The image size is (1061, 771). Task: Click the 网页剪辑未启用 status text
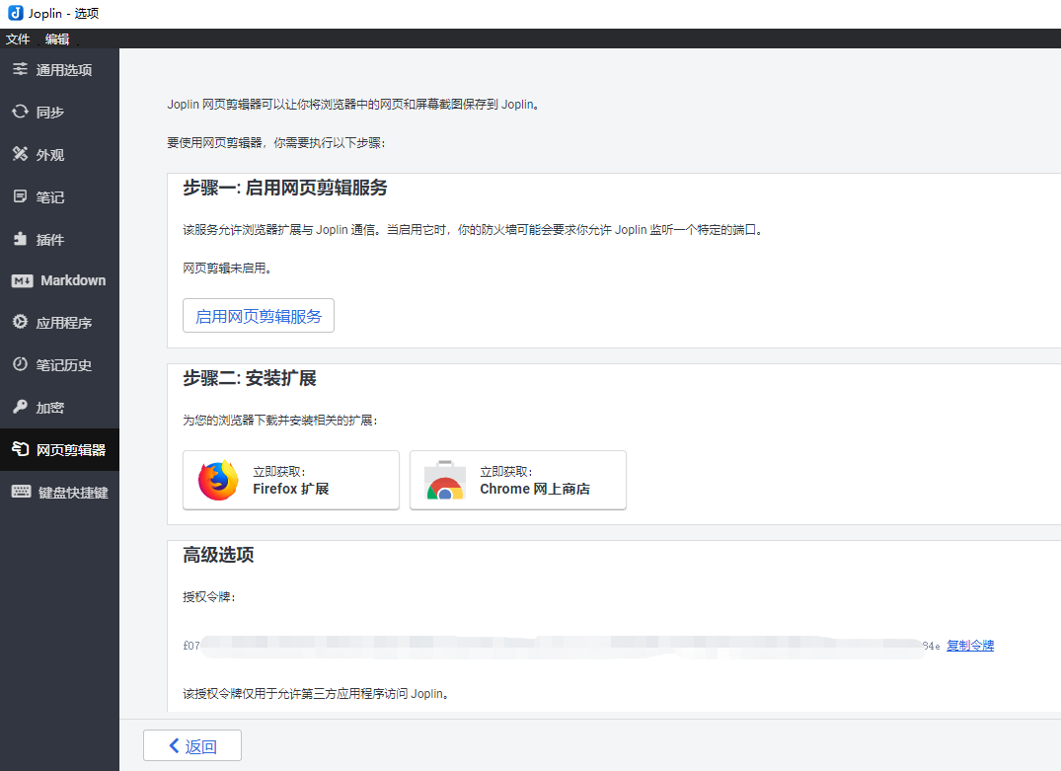[x=227, y=269]
